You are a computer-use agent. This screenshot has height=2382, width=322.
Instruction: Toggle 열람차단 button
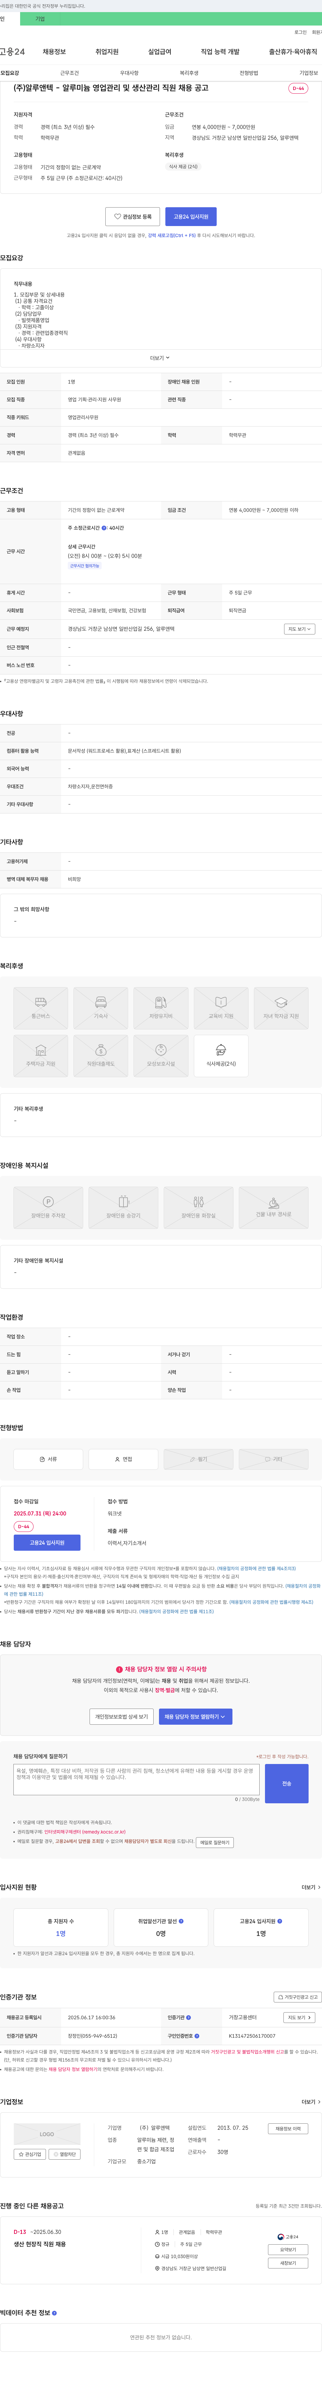[x=65, y=2155]
